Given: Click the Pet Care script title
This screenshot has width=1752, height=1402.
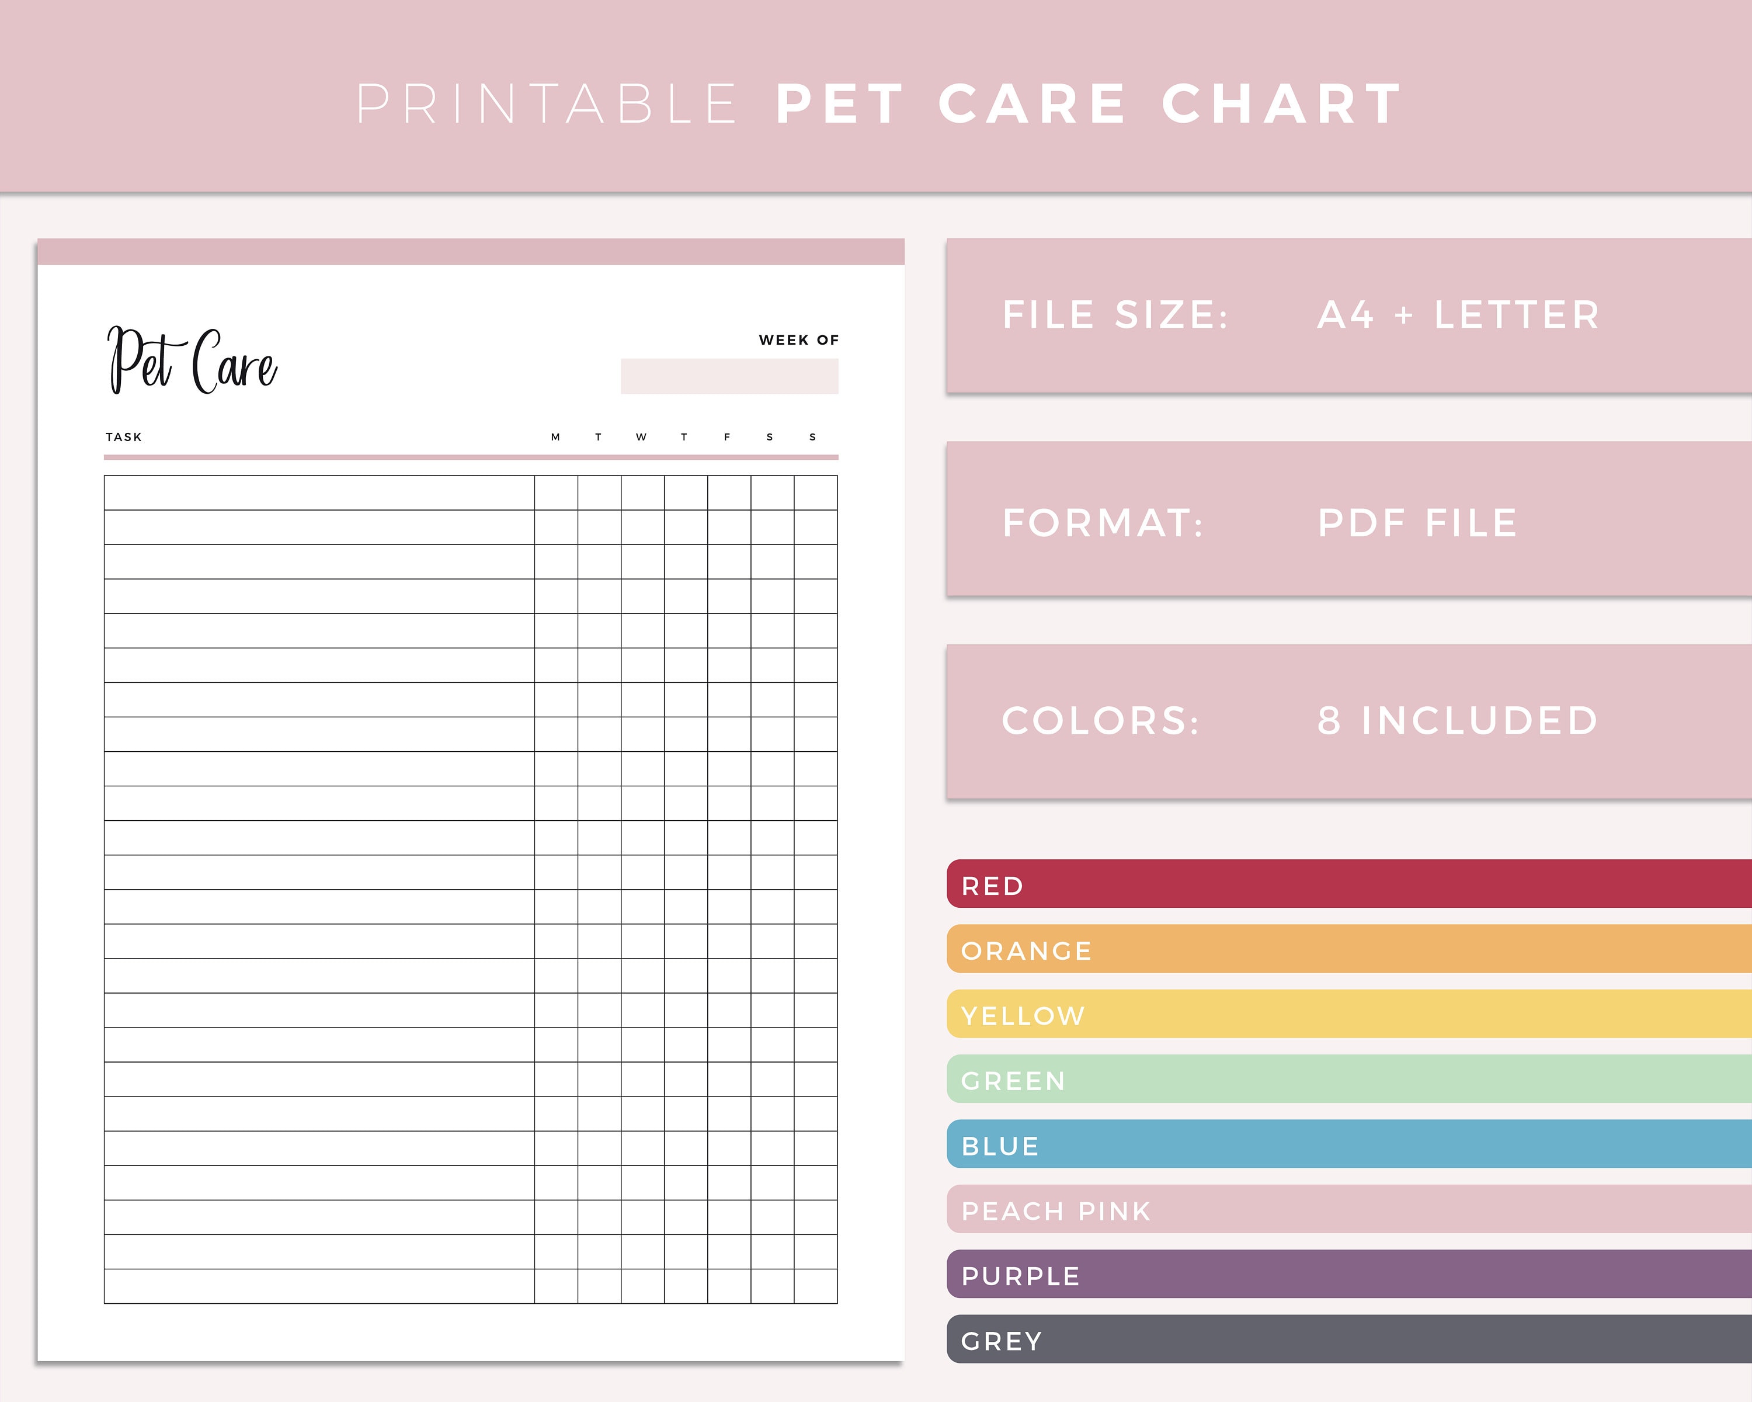Looking at the screenshot, I should click(x=193, y=360).
